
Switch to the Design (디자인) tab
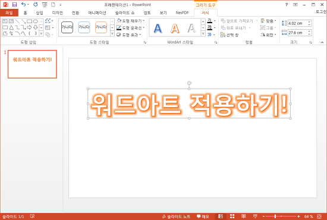click(x=58, y=12)
